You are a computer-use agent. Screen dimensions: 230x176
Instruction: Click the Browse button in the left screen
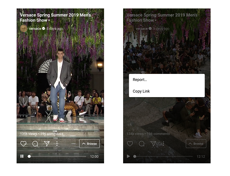coord(90,144)
